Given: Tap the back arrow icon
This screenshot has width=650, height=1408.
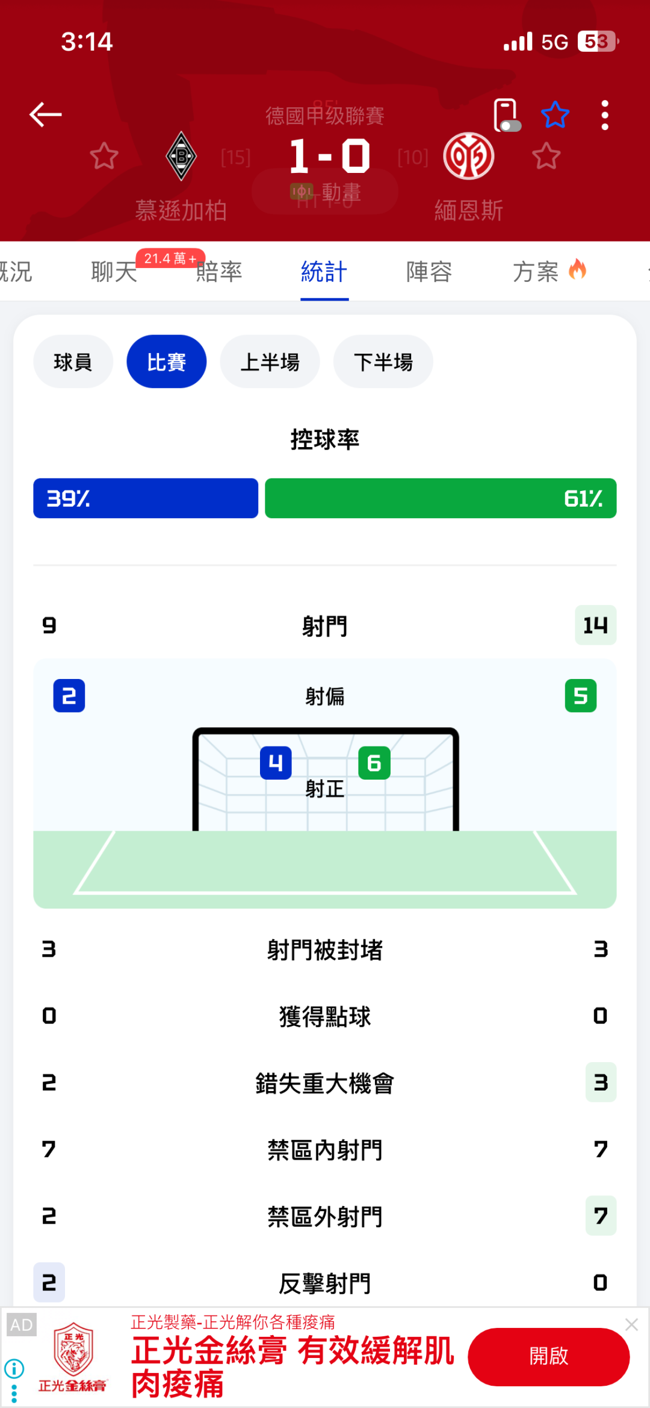Looking at the screenshot, I should pos(46,114).
